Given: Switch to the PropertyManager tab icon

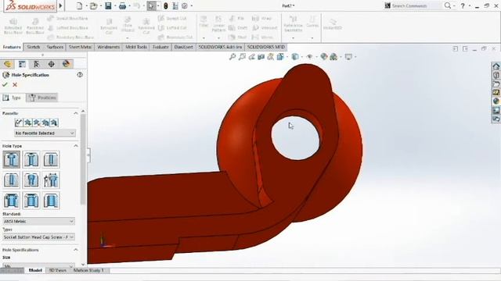Looking at the screenshot, I should pos(22,64).
